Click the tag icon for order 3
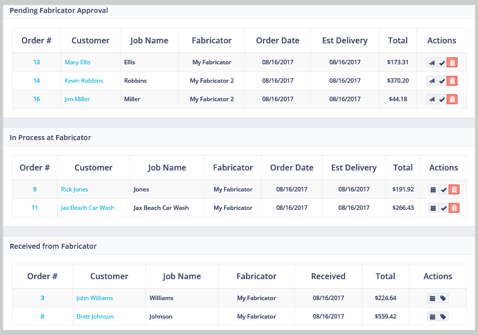This screenshot has width=478, height=335. (443, 298)
